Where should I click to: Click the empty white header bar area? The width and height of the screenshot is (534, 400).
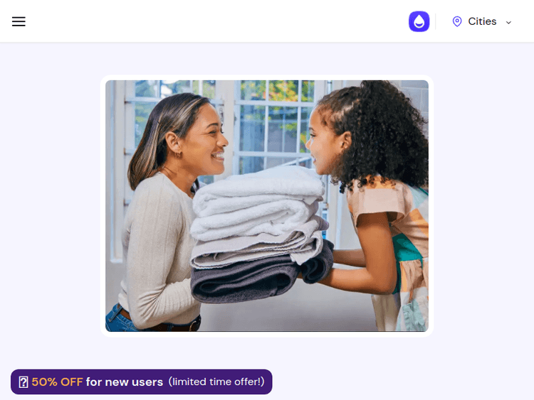coord(218,21)
